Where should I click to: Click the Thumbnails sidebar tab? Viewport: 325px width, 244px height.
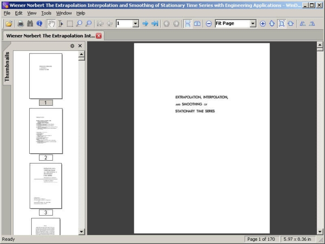(x=7, y=67)
